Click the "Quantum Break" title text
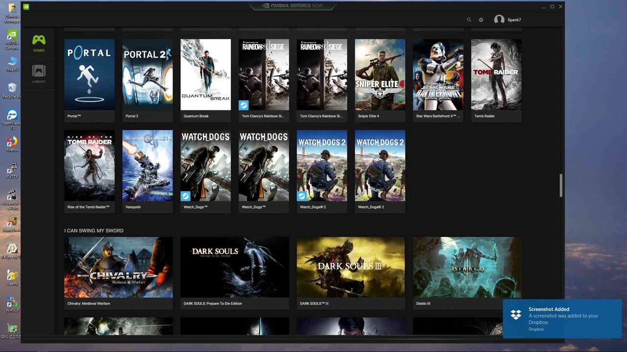This screenshot has width=627, height=352. [196, 116]
